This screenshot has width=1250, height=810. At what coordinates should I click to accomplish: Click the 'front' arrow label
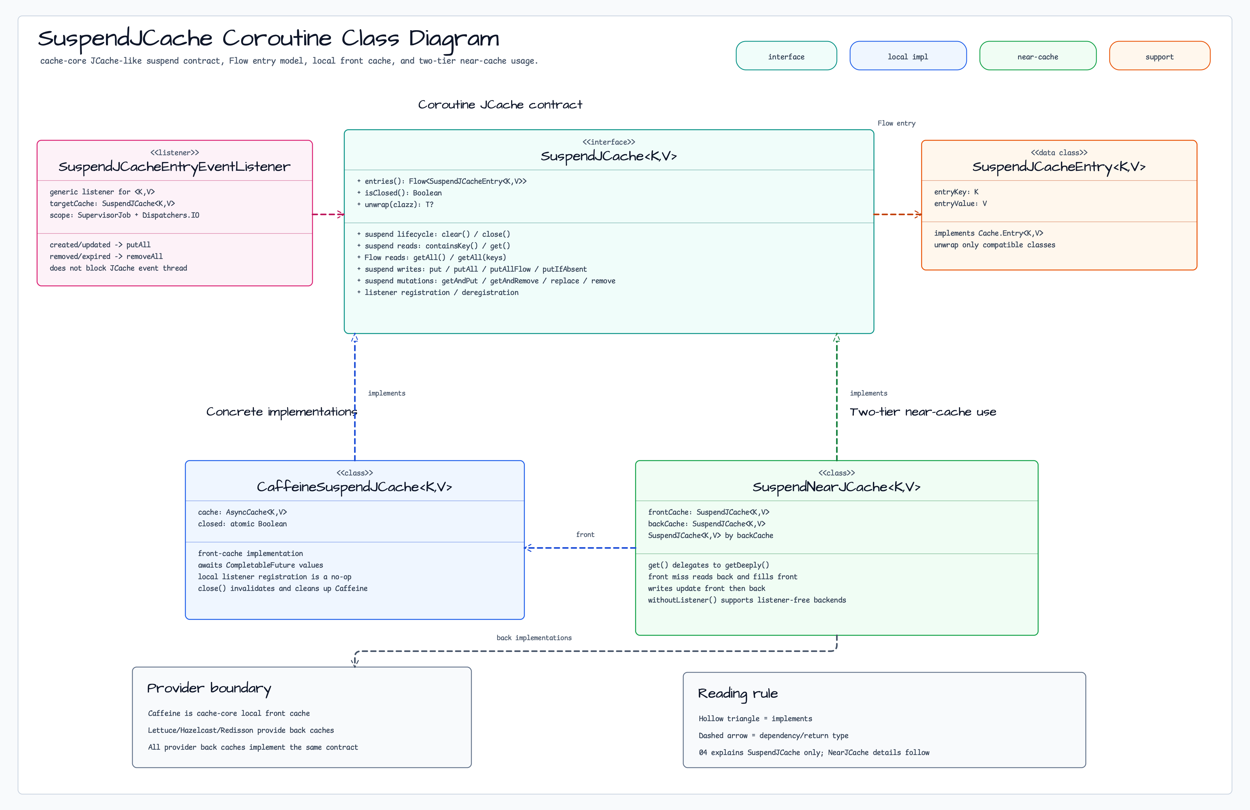(585, 535)
